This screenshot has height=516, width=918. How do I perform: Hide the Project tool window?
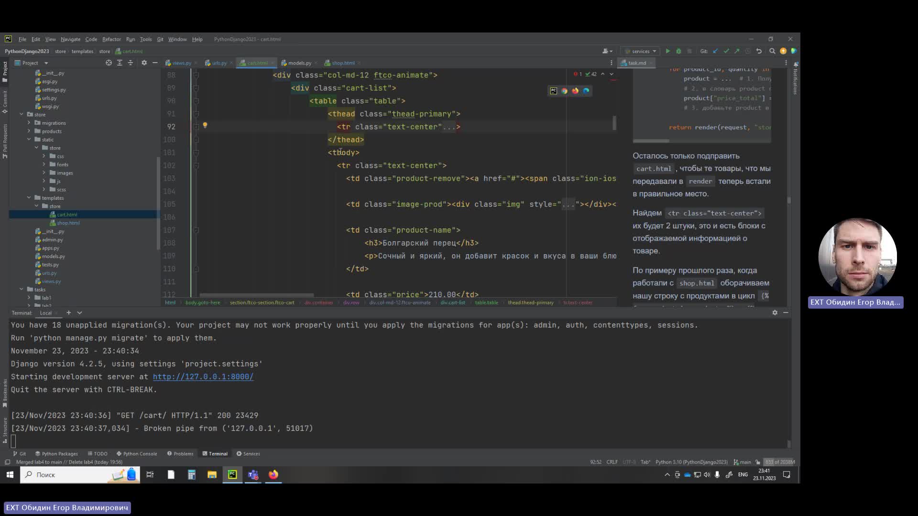155,63
